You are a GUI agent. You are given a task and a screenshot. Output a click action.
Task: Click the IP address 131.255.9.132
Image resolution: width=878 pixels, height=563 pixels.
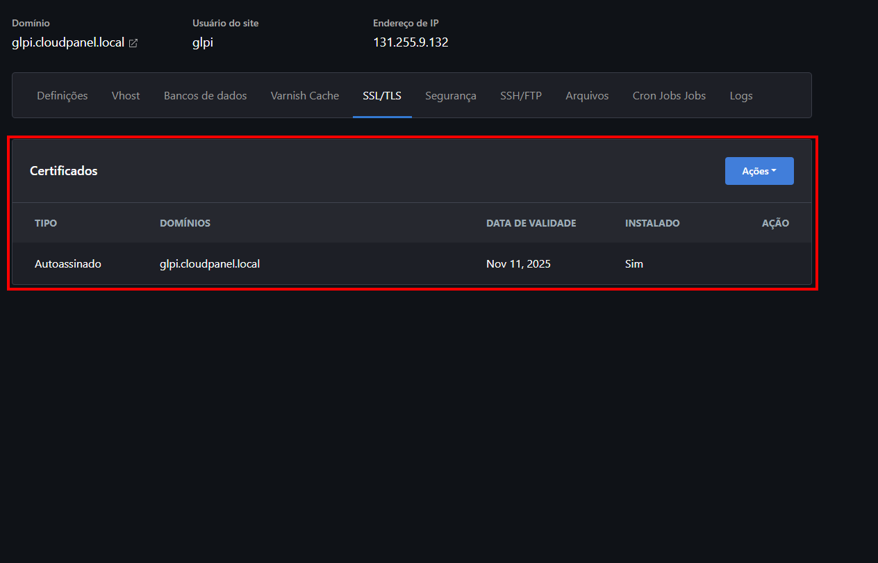tap(411, 42)
